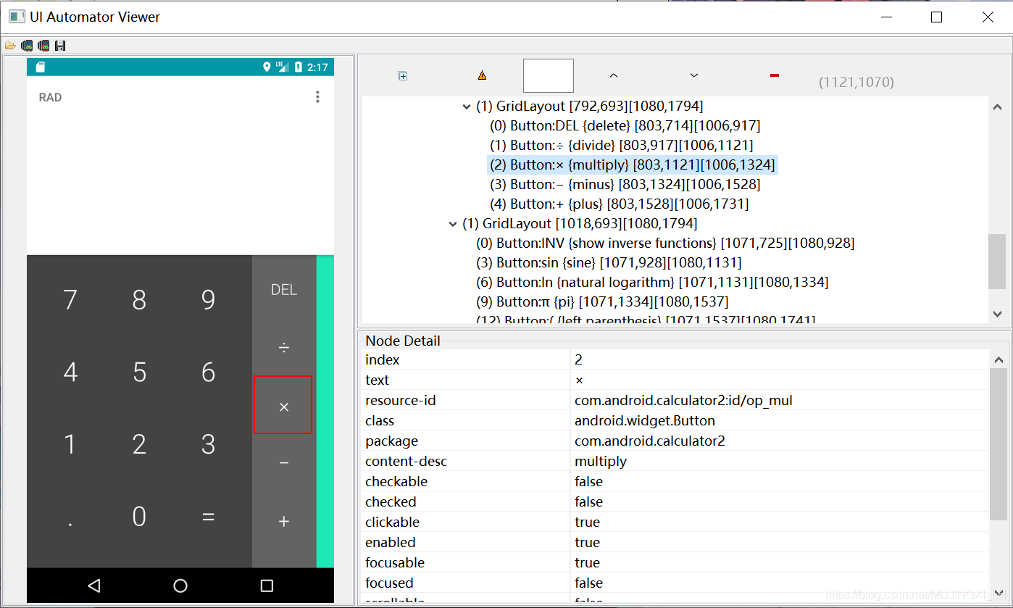This screenshot has height=608, width=1013.
Task: Tap the calculator 3 key
Action: coord(208,444)
